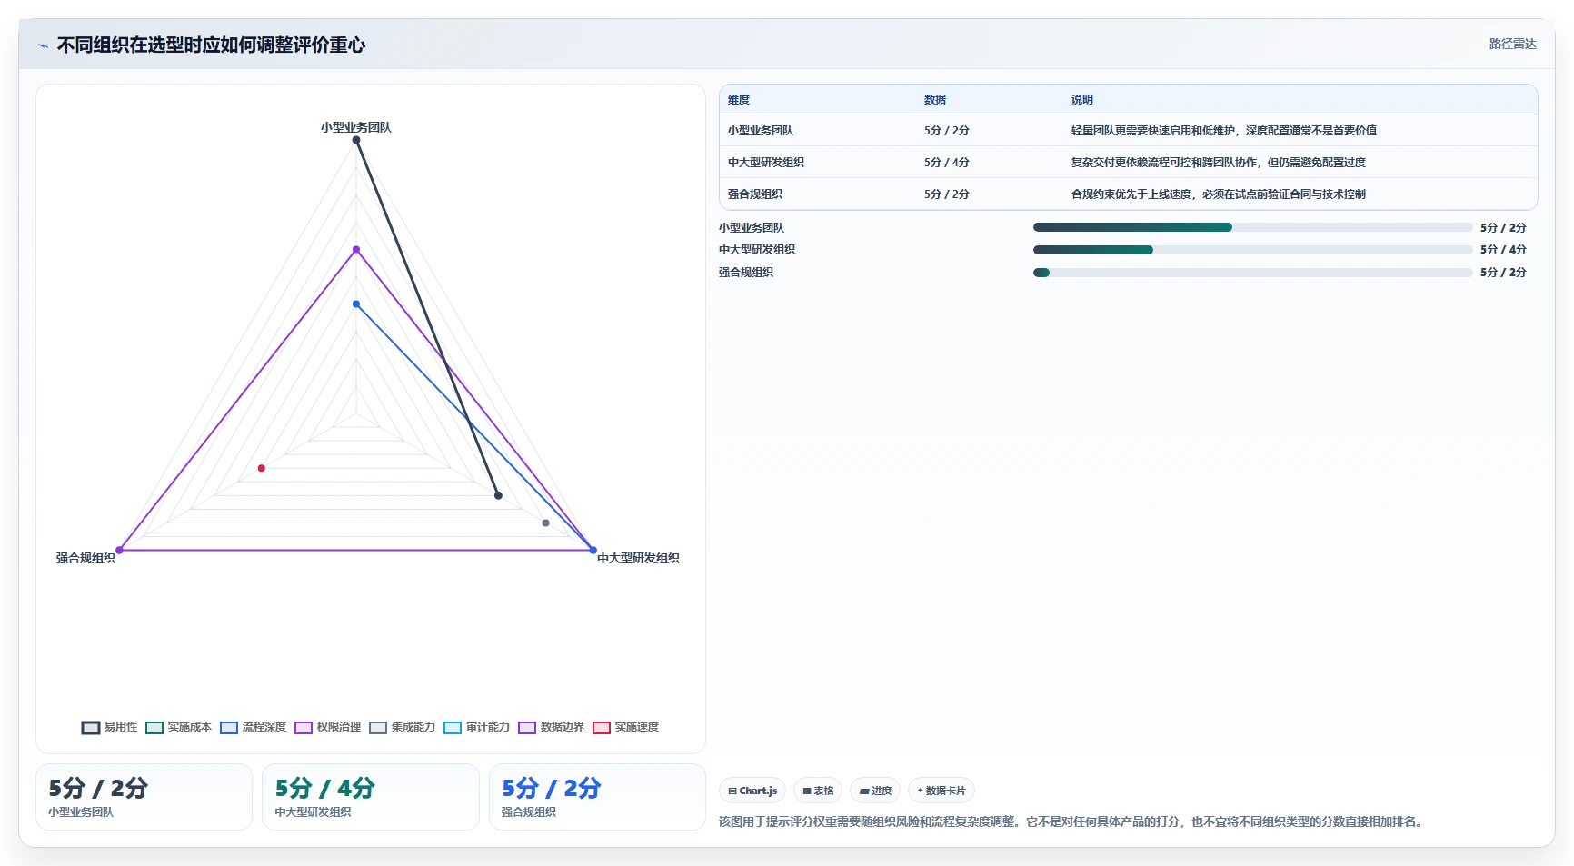The height and width of the screenshot is (866, 1574).
Task: Click the 中大型研发组织 table row cell
Action: pyautogui.click(x=766, y=163)
